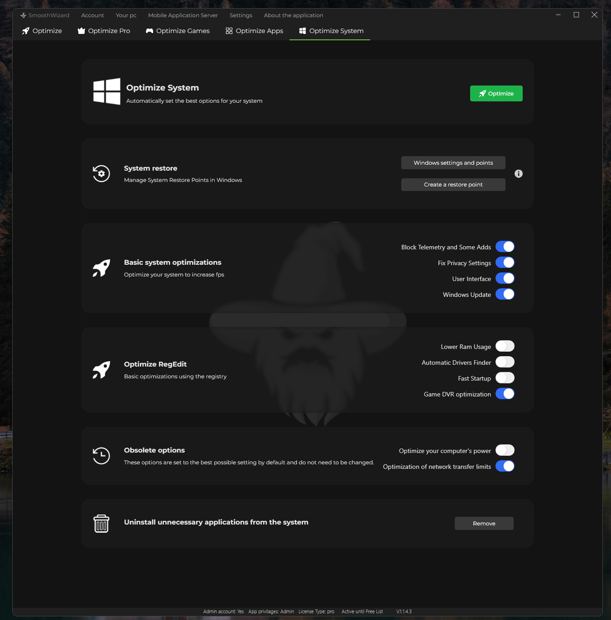Screen dimensions: 611x620
Task: Click Create a restore point button
Action: 453,185
